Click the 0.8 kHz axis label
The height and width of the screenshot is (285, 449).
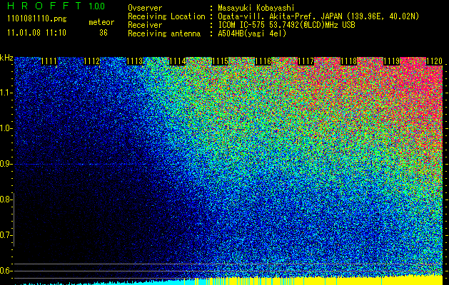(6, 199)
